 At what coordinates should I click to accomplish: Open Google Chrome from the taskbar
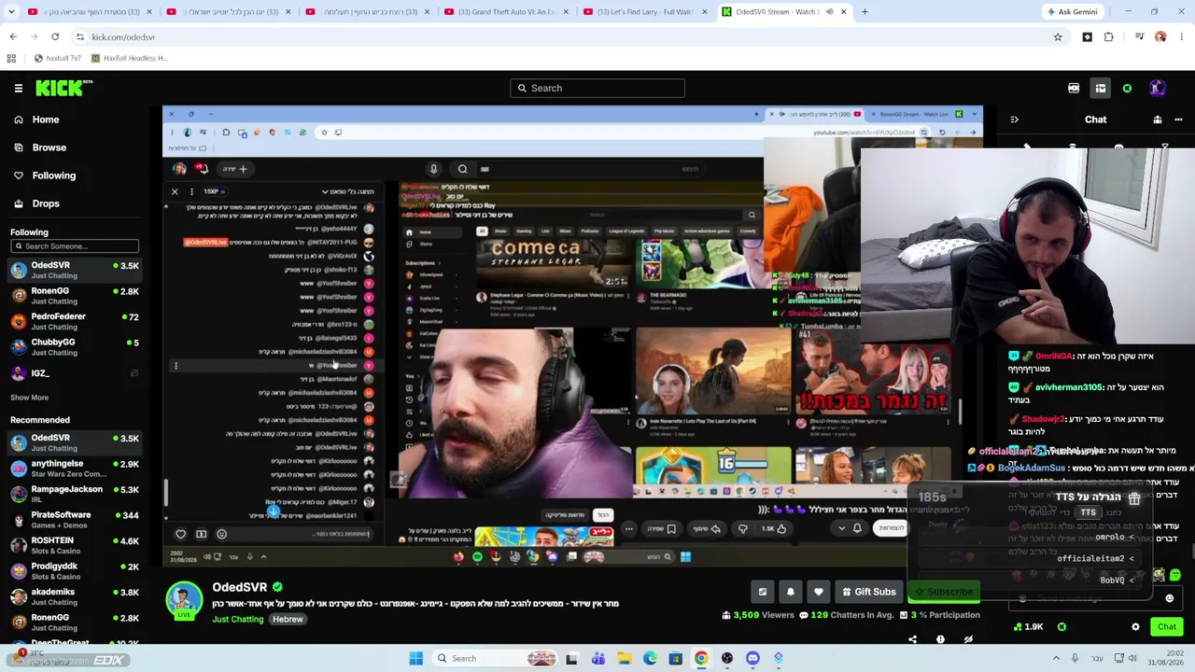click(x=701, y=658)
